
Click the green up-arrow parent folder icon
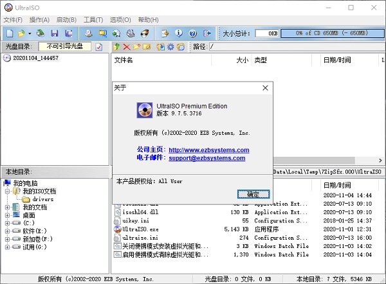[116, 47]
